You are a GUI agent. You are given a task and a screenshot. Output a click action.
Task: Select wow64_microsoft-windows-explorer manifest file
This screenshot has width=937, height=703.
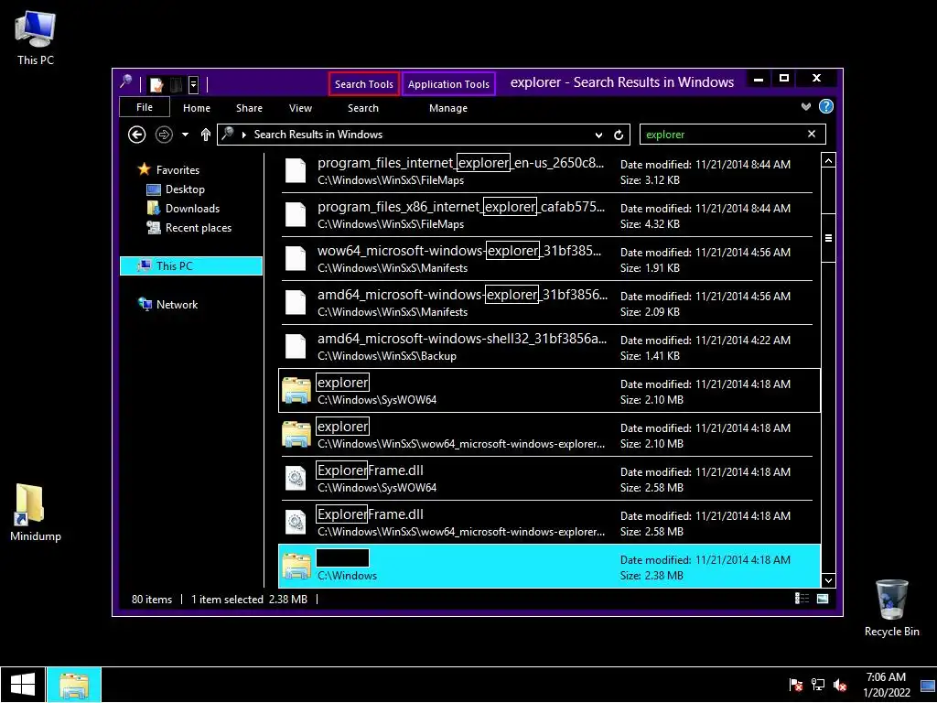[547, 259]
